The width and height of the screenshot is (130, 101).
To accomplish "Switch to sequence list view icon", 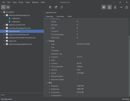I will [8, 7].
